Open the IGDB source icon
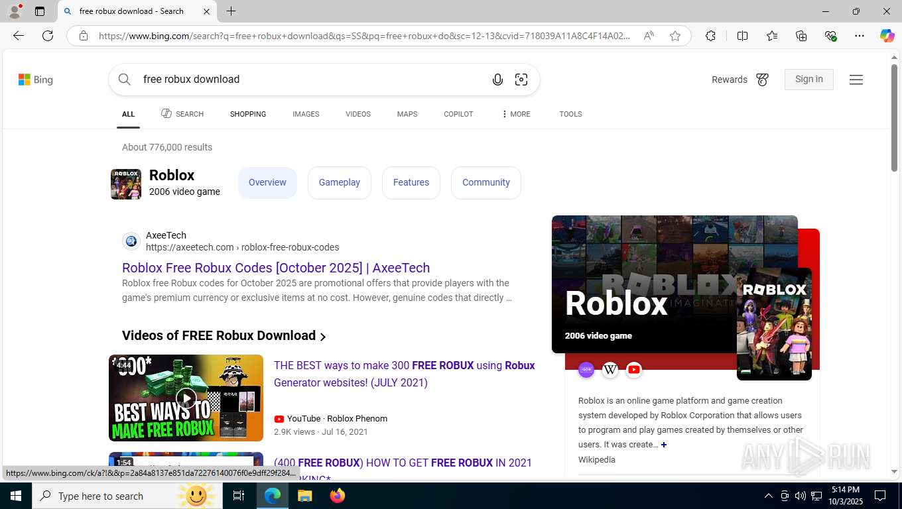This screenshot has width=902, height=509. click(586, 370)
